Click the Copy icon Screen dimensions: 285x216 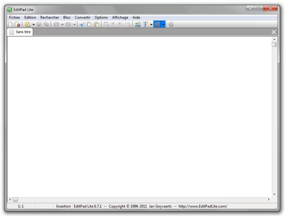tap(89, 24)
